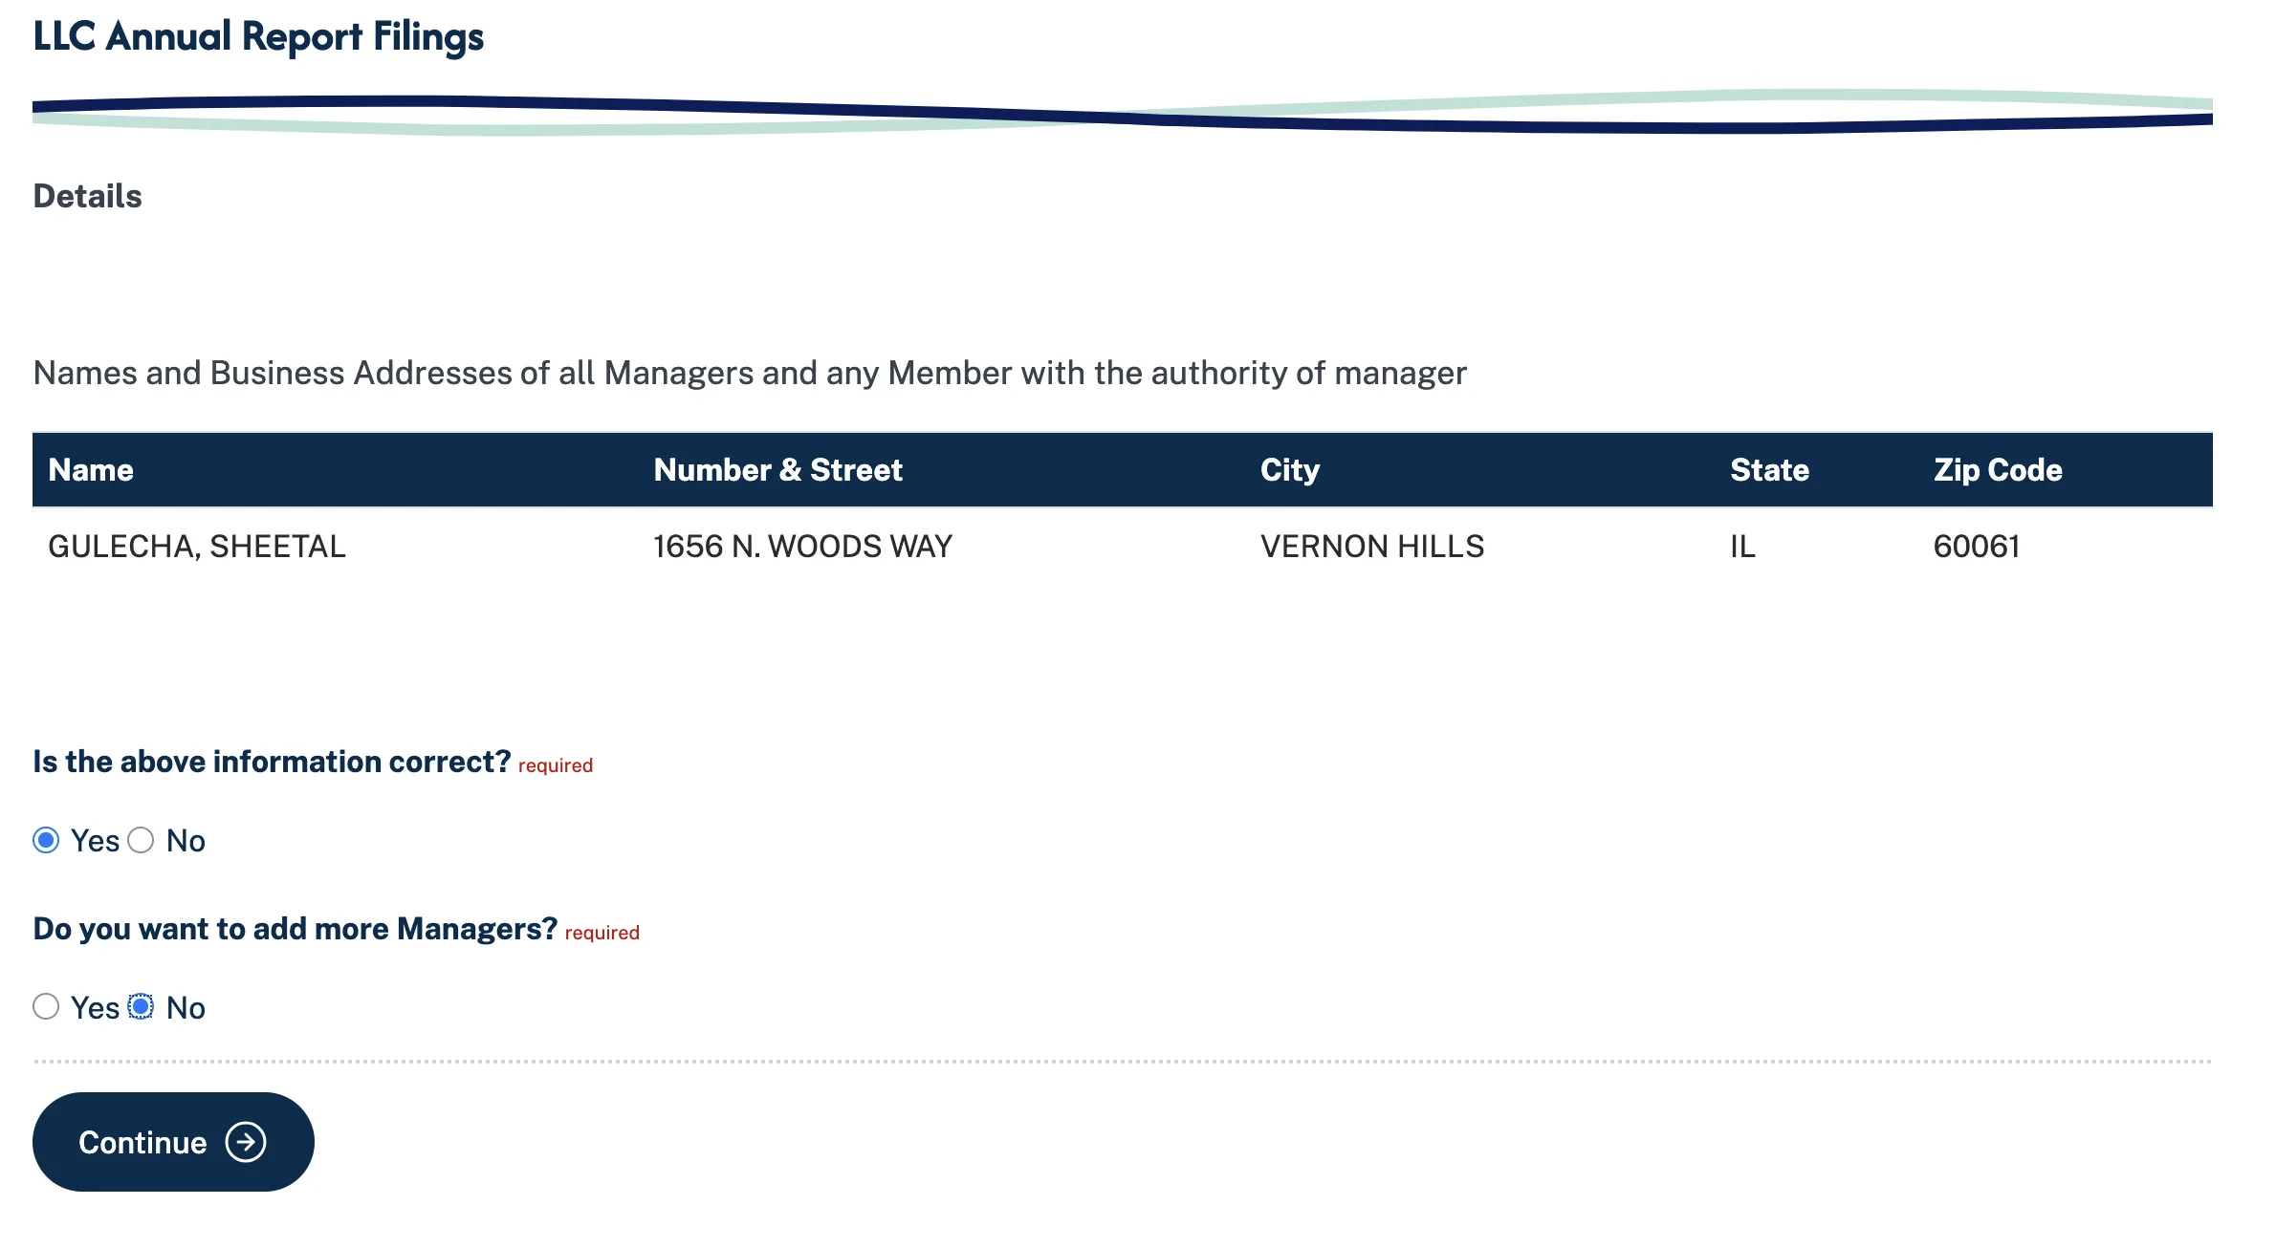The image size is (2276, 1248).
Task: Click the address 1656 N. WOODS WAY
Action: 802,547
